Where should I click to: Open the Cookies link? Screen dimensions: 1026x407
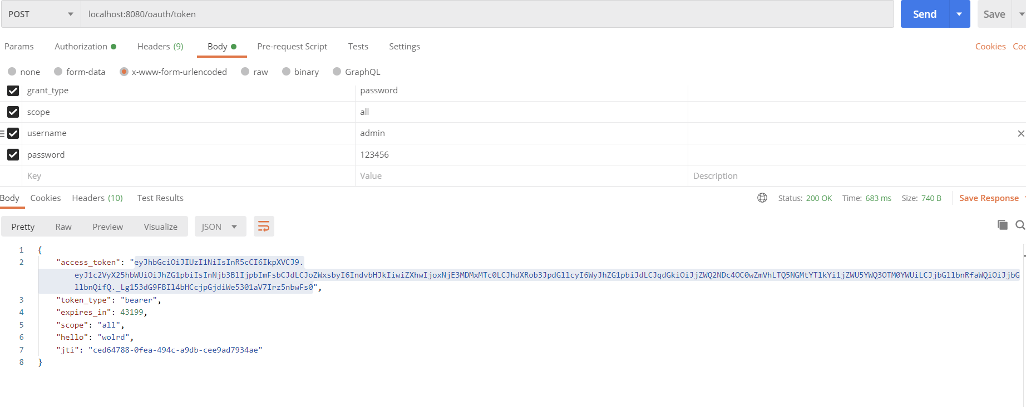990,47
